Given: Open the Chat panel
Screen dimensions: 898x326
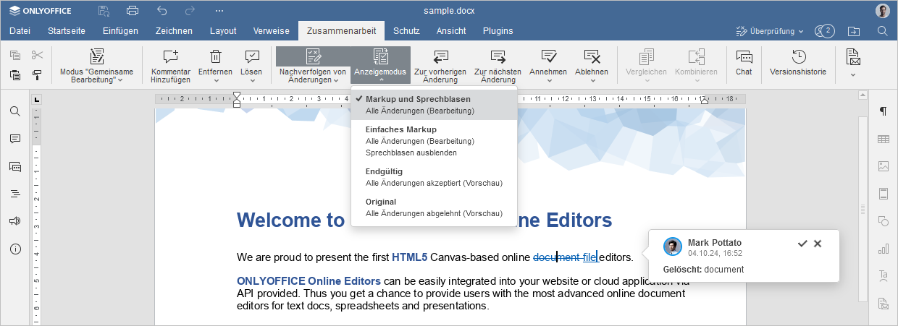Looking at the screenshot, I should [744, 62].
